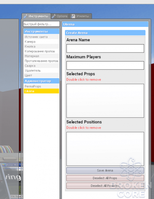The height and width of the screenshot is (199, 154).
Task: Open the Options tab
Action: (x=60, y=16)
